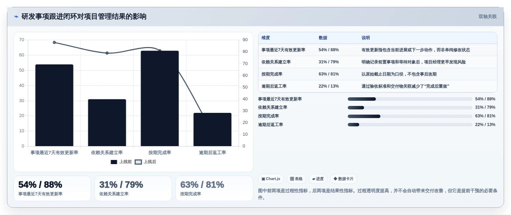The image size is (511, 215).
Task: Click the footnote starting 图中前两项是过程性指标
Action: pos(378,194)
